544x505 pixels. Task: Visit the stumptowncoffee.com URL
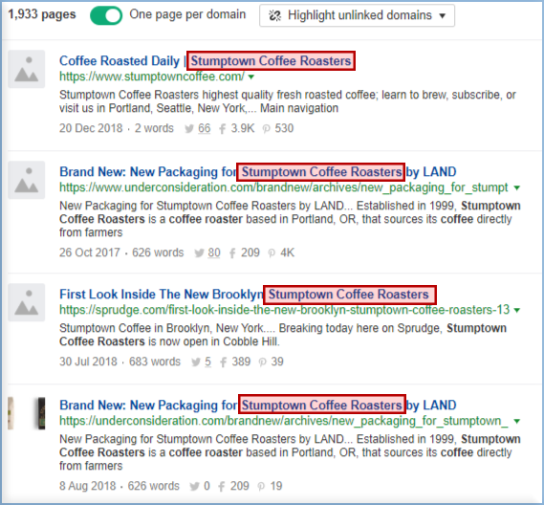click(152, 77)
